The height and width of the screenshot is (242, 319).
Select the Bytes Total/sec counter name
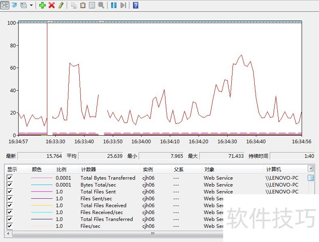[98, 185]
